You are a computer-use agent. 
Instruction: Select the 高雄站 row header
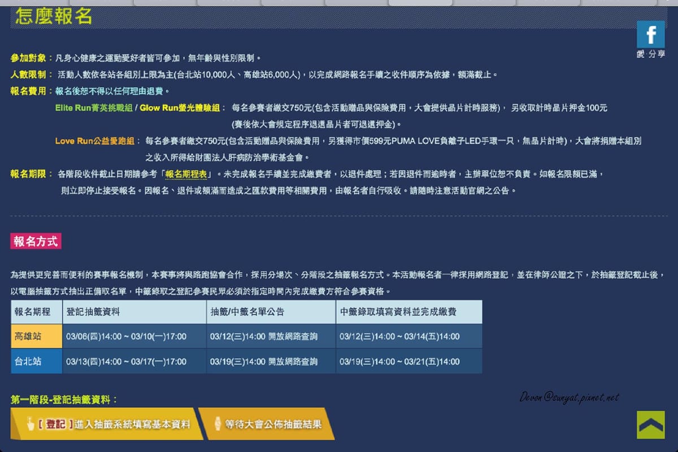36,336
